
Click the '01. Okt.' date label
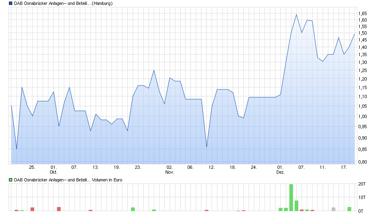(53, 169)
